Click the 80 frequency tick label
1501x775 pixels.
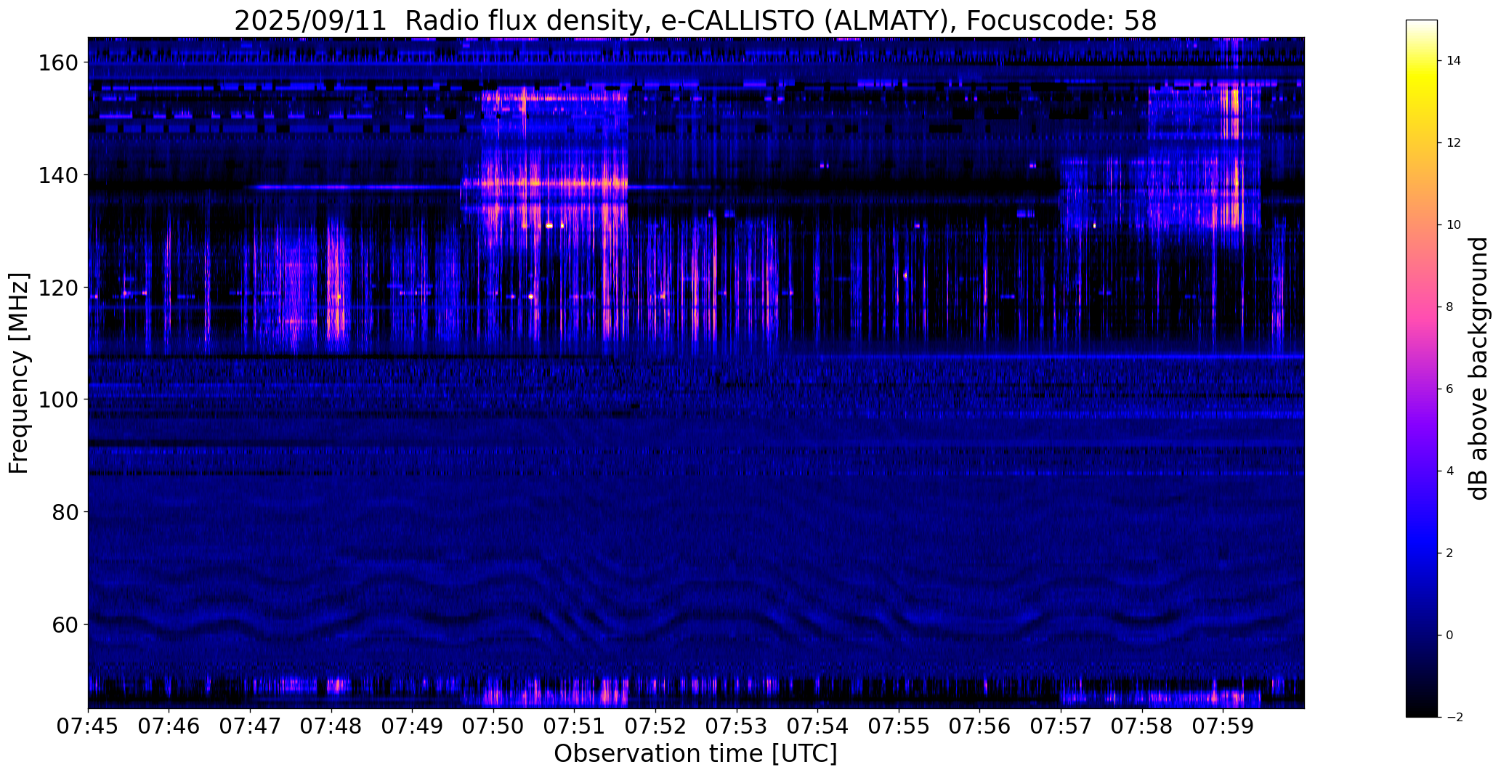coord(65,512)
